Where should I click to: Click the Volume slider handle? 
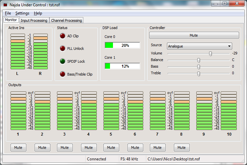[x=210, y=53]
